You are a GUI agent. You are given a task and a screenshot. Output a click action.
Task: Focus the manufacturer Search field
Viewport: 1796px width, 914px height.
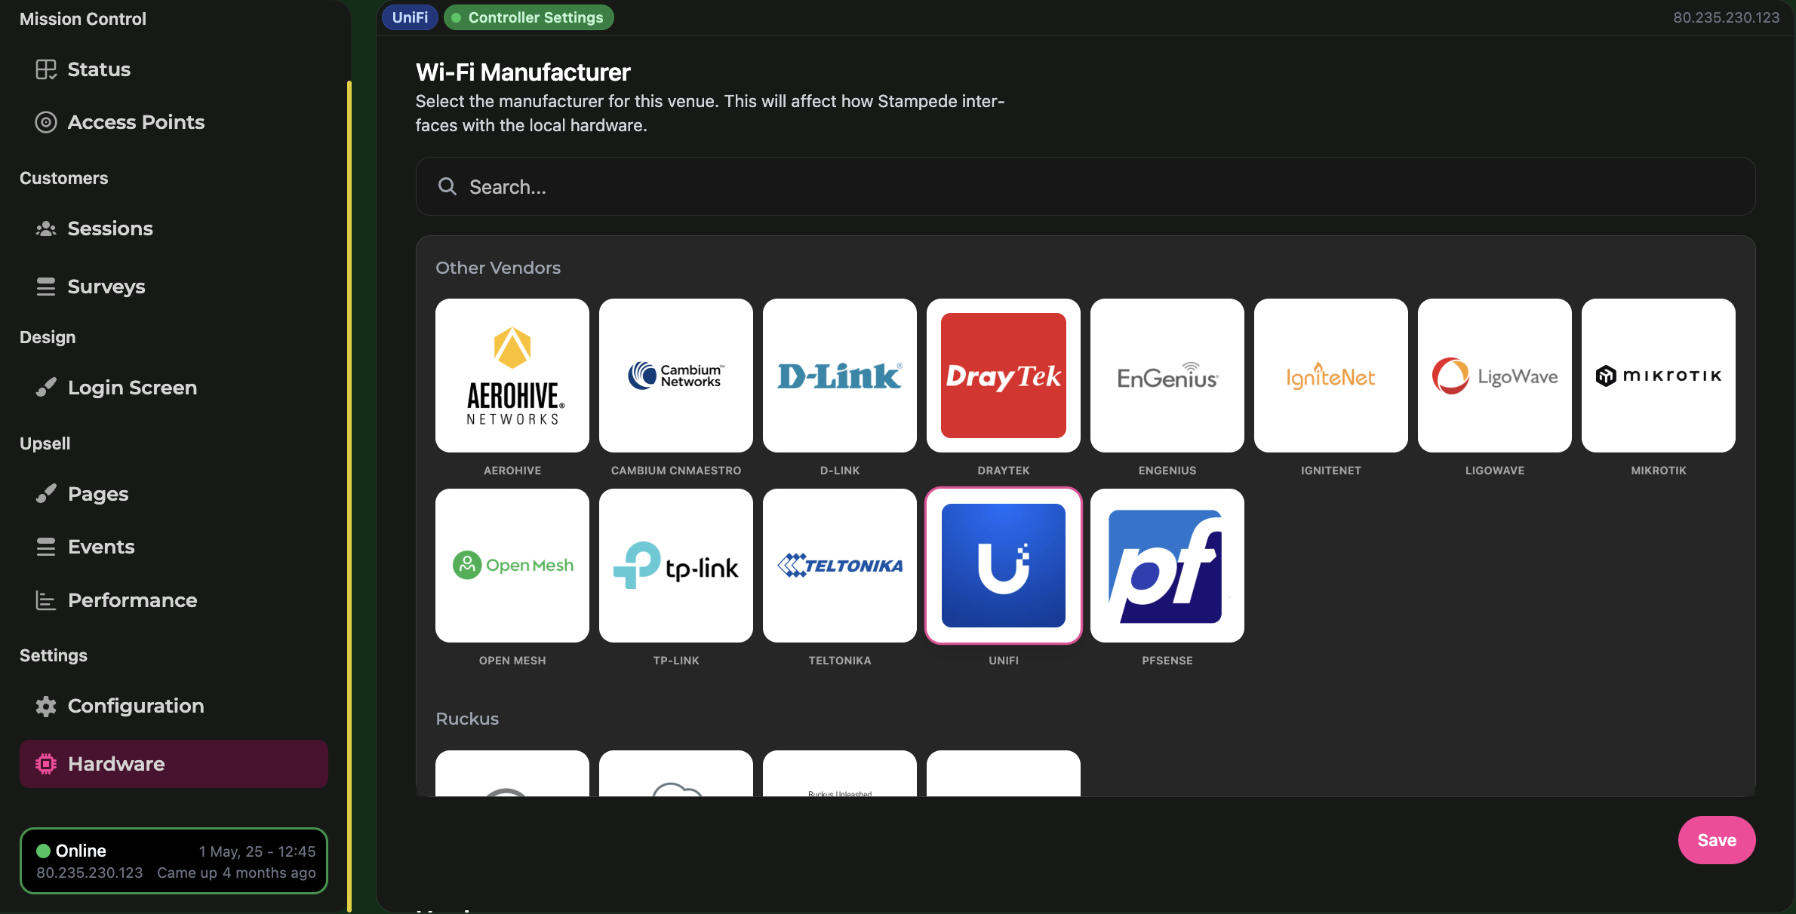coord(1084,186)
